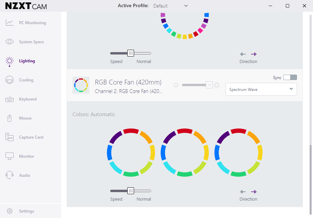Go to Mouse section
Image resolution: width=313 pixels, height=218 pixels.
click(x=26, y=118)
